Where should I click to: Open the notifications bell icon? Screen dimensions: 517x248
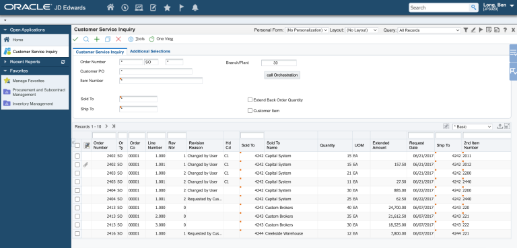pyautogui.click(x=195, y=7)
